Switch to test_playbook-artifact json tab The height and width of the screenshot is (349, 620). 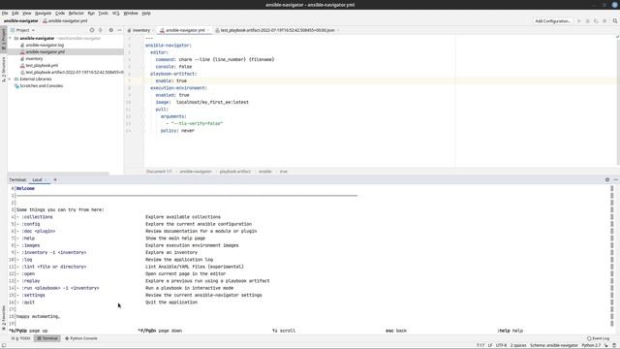click(x=277, y=30)
